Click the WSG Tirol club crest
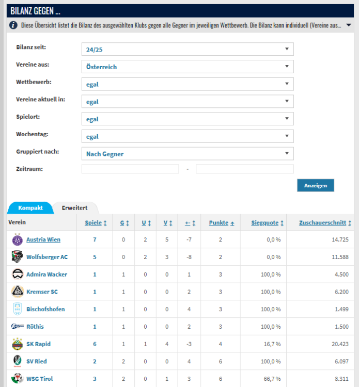The image size is (359, 387). click(17, 379)
